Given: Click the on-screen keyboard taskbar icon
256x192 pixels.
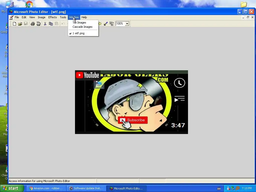Looking at the screenshot, I should (x=219, y=188).
